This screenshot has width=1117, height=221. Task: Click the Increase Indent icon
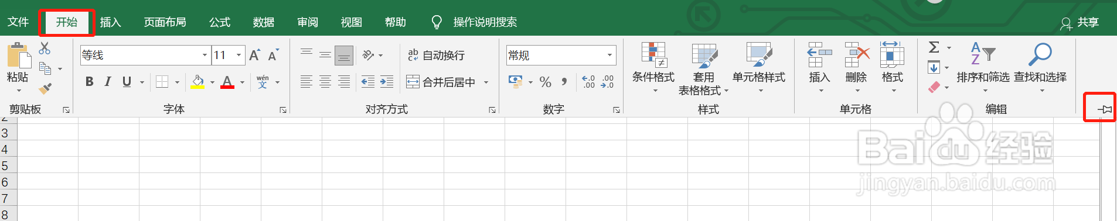click(387, 82)
